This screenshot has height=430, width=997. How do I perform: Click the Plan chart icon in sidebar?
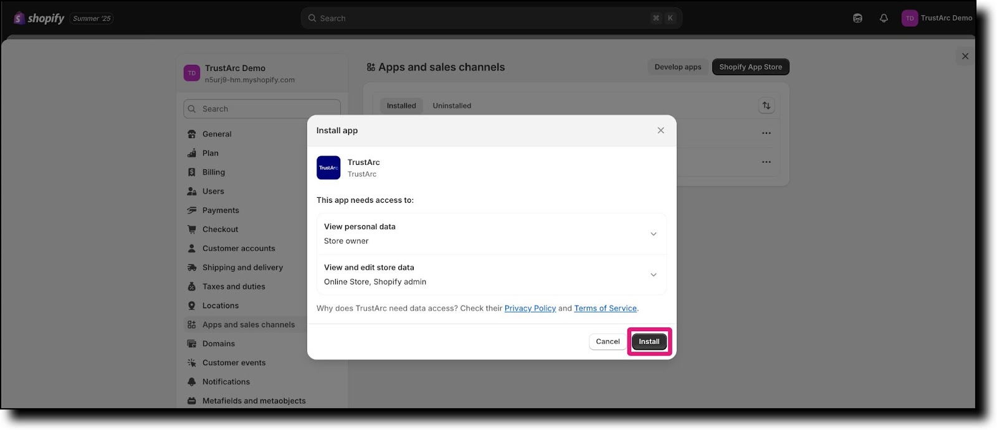(x=192, y=153)
